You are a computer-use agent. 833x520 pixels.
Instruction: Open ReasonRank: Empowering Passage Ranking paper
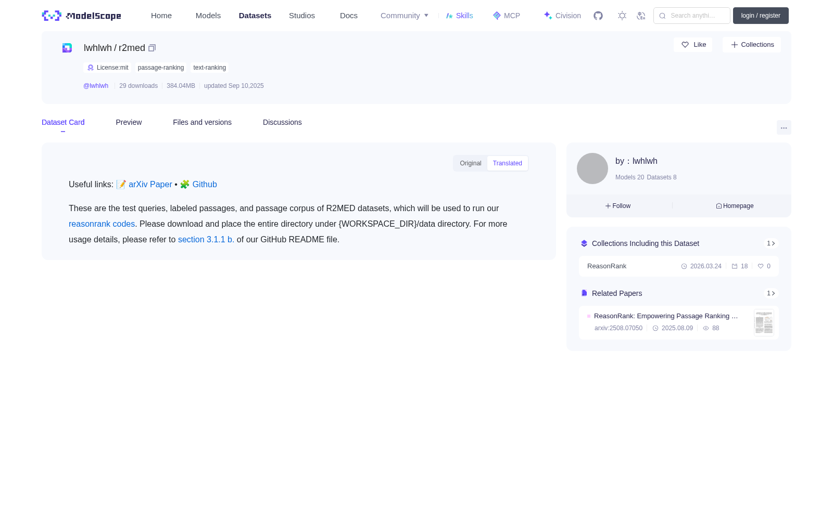[666, 316]
